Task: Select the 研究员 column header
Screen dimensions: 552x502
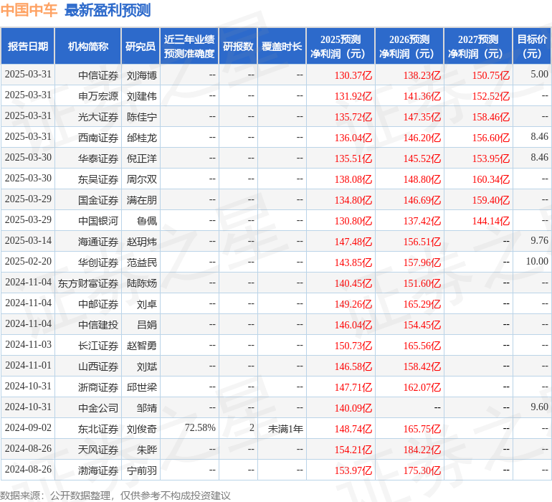Action: pos(141,46)
